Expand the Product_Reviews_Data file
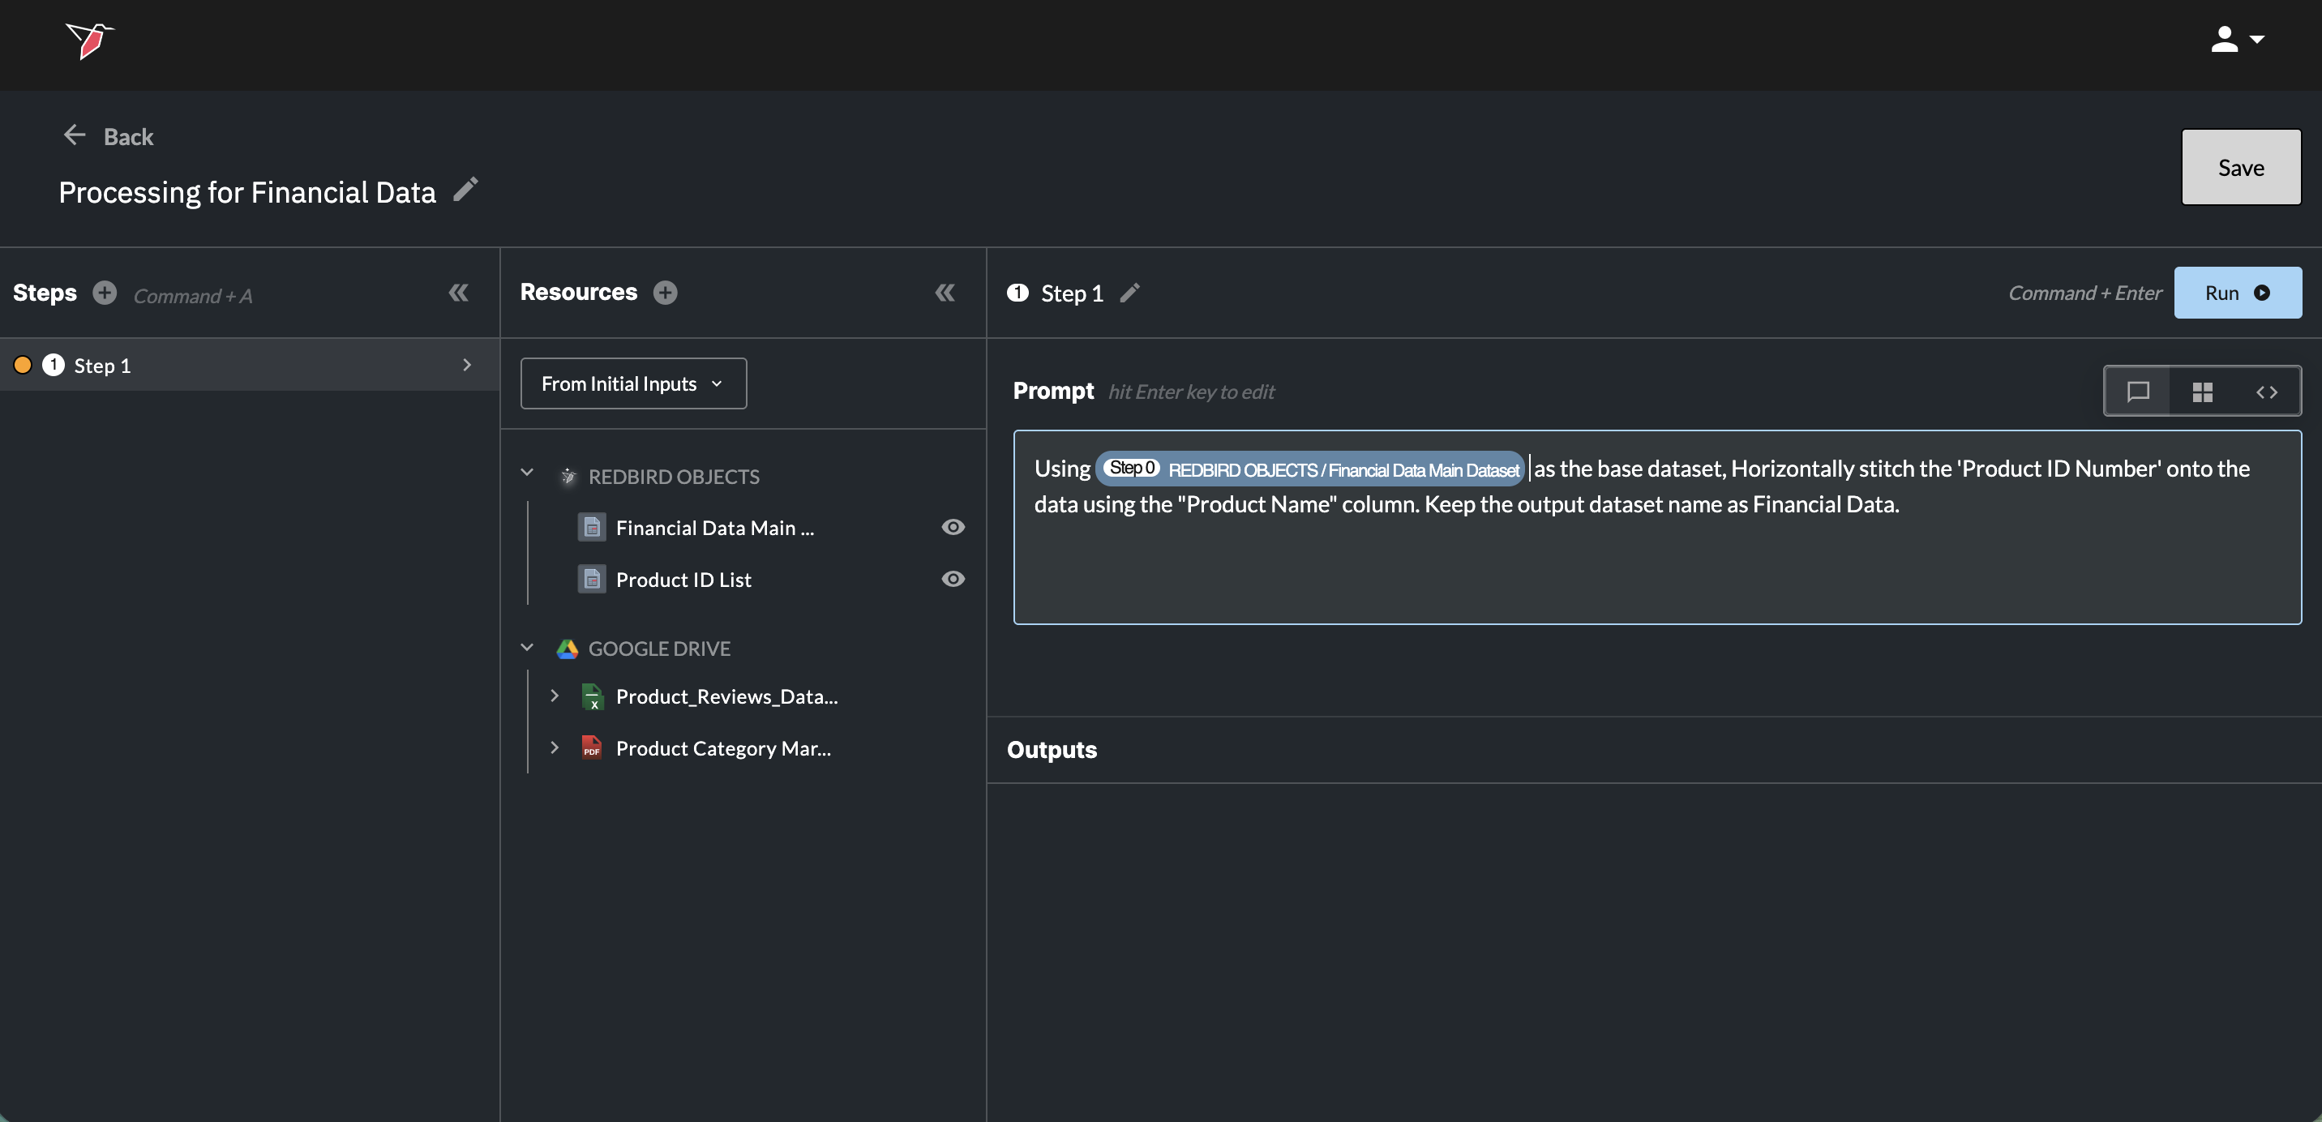This screenshot has width=2322, height=1122. [x=555, y=696]
